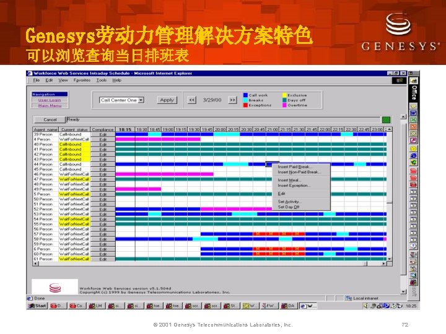The width and height of the screenshot is (446, 334).
Task: Click Edit button for 39 Person row
Action: coord(103,135)
